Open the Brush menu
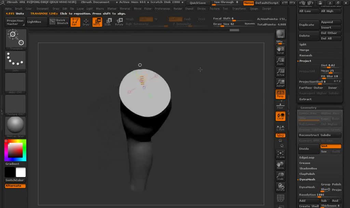The width and height of the screenshot is (350, 208). [x=18, y=9]
